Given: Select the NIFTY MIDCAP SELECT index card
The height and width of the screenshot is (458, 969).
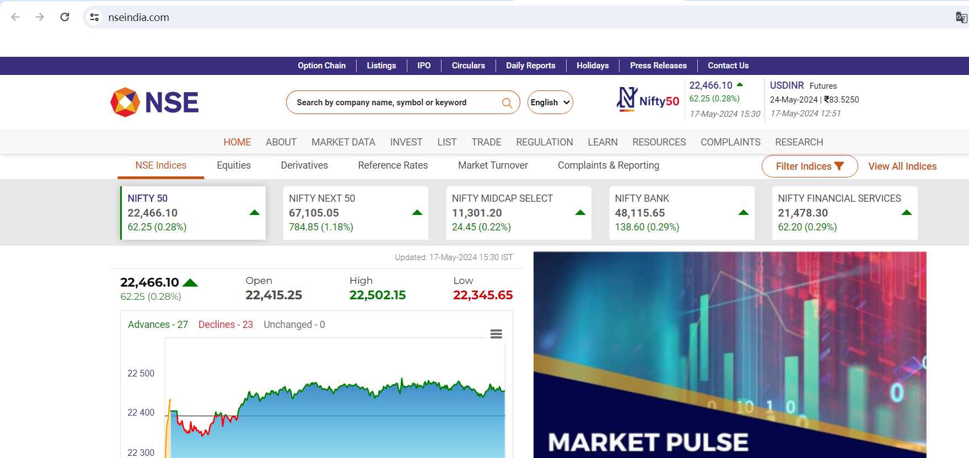Looking at the screenshot, I should pos(519,213).
